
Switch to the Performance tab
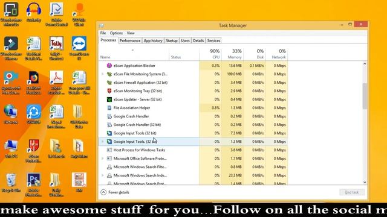tap(130, 40)
